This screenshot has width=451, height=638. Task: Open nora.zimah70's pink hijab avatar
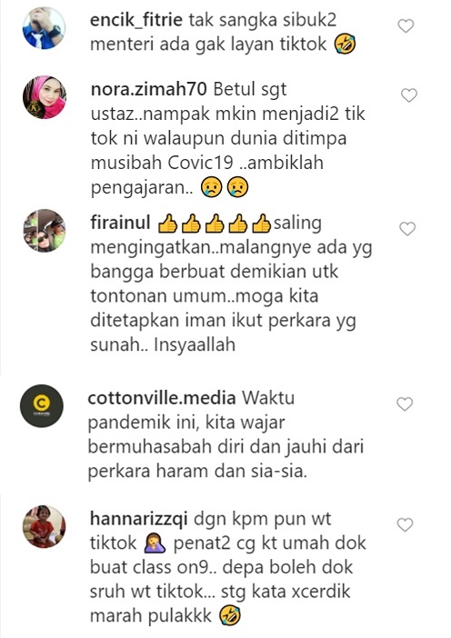pos(45,97)
